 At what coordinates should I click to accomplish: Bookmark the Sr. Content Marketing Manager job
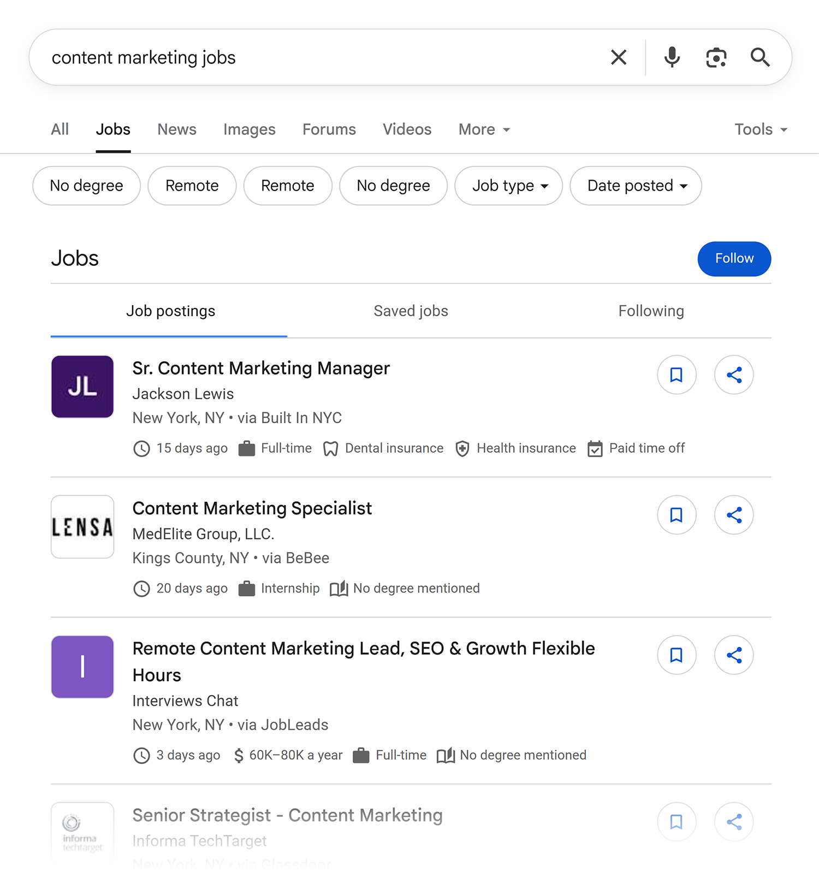click(x=676, y=375)
